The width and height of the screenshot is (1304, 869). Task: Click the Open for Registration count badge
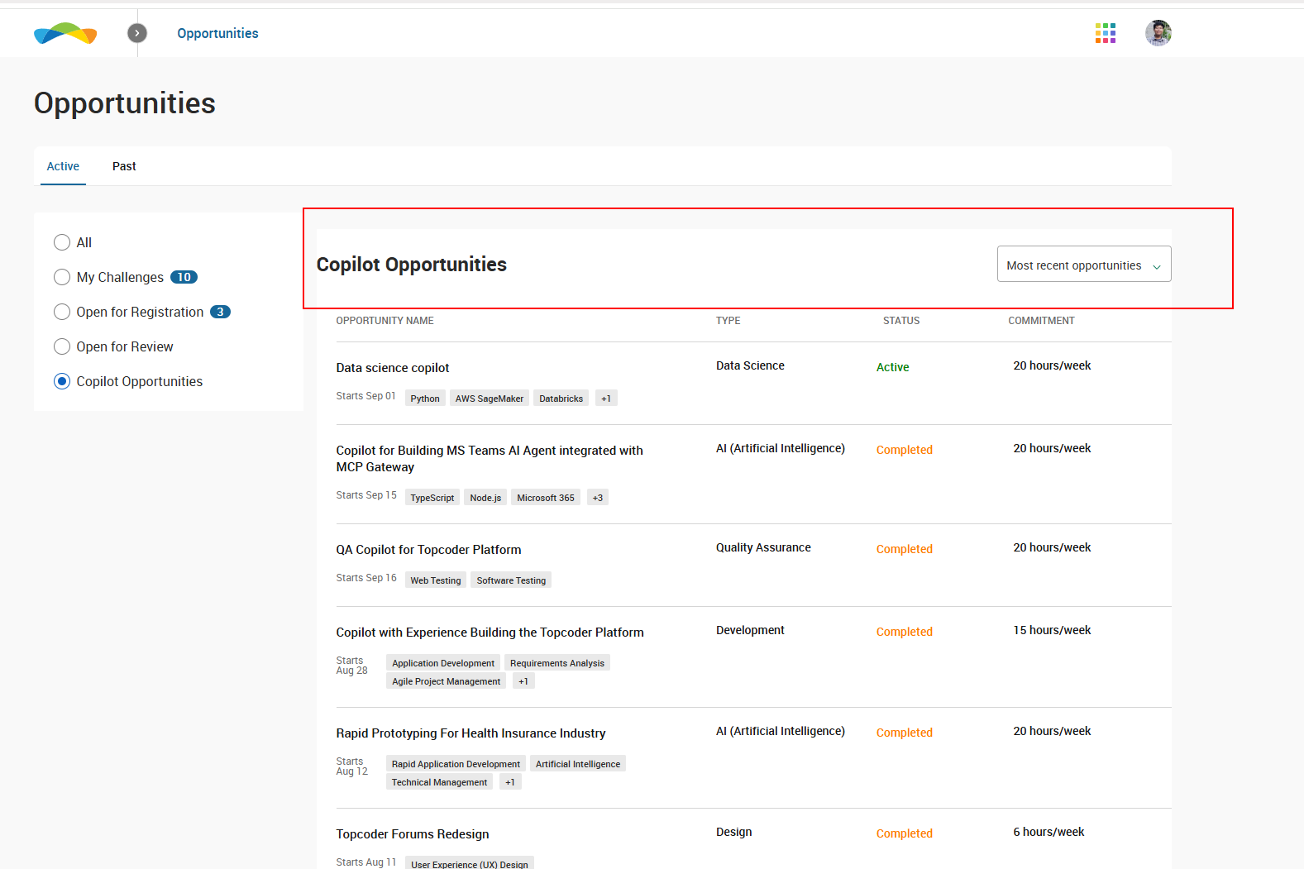220,312
